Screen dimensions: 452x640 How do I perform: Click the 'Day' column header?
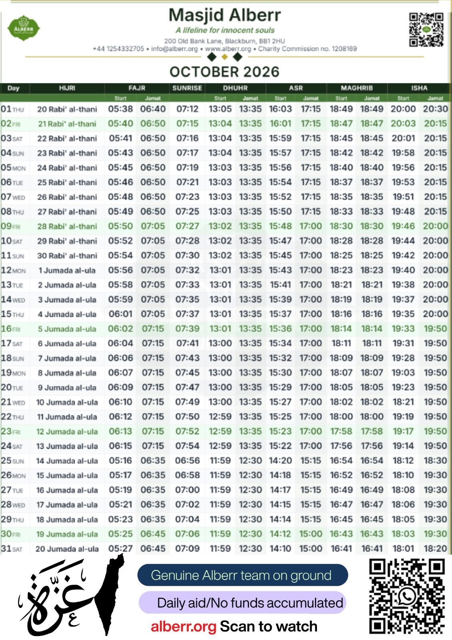pyautogui.click(x=14, y=88)
